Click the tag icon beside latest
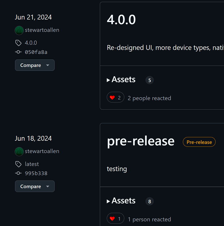 pos(18,164)
